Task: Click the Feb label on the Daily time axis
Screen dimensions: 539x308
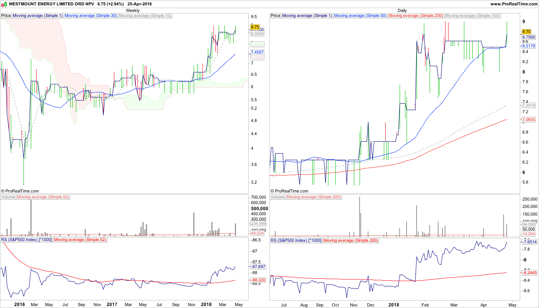Action: (425, 305)
